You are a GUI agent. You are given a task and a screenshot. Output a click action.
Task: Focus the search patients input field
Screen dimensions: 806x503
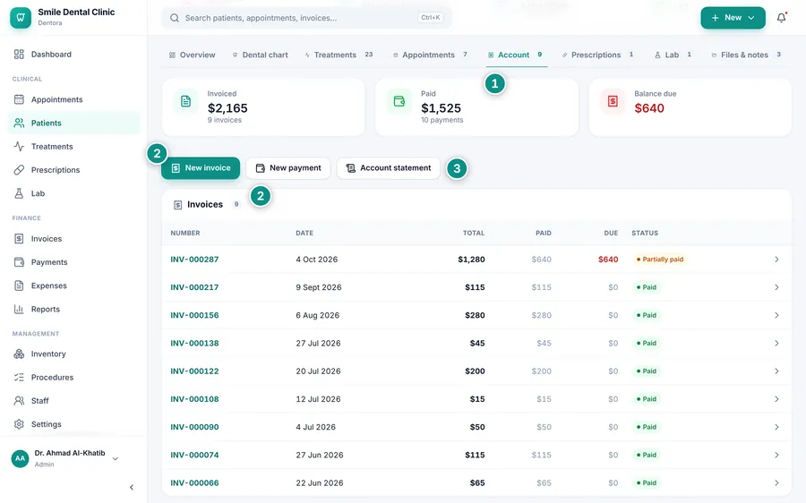point(307,18)
